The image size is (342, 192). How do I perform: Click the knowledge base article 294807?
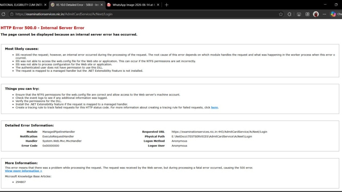[21, 182]
